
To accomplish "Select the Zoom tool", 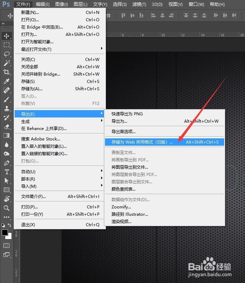I will (x=7, y=208).
